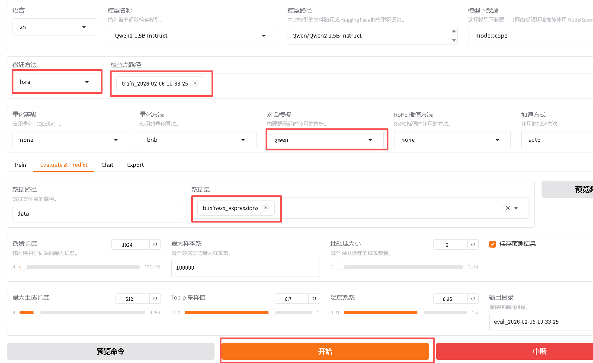The width and height of the screenshot is (593, 363).
Task: Click the down arrow in the 模型路径 field
Action: click(454, 40)
